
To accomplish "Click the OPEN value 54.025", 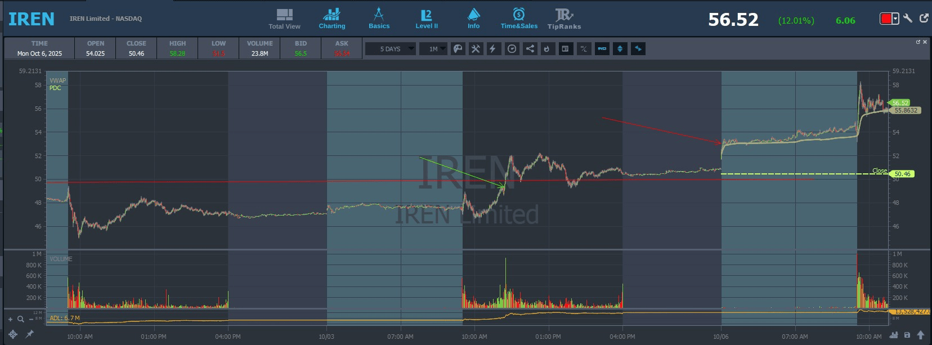I will 95,53.
